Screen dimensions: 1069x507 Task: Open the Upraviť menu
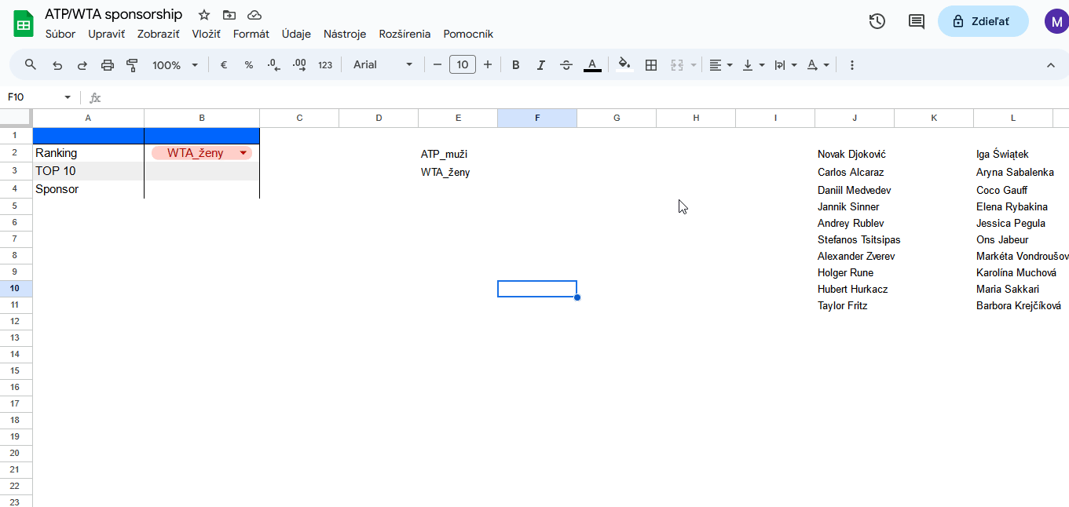(106, 34)
